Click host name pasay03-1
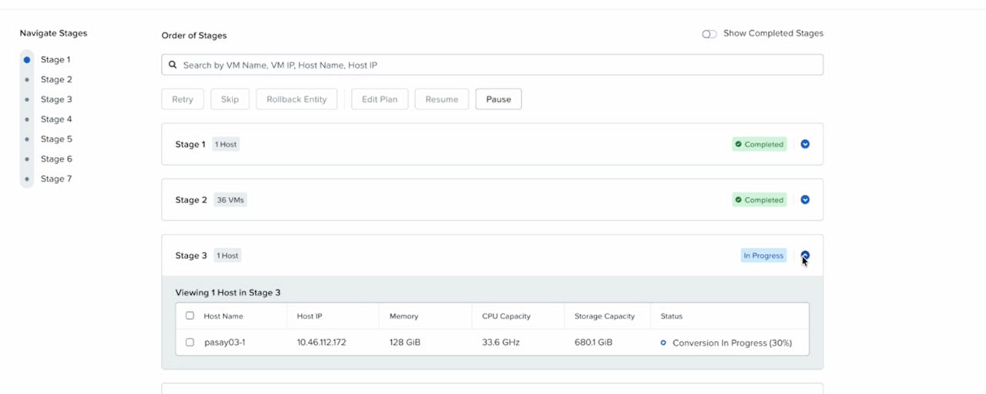This screenshot has width=986, height=394. [x=225, y=342]
